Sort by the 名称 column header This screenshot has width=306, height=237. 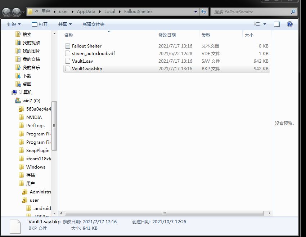coord(109,35)
